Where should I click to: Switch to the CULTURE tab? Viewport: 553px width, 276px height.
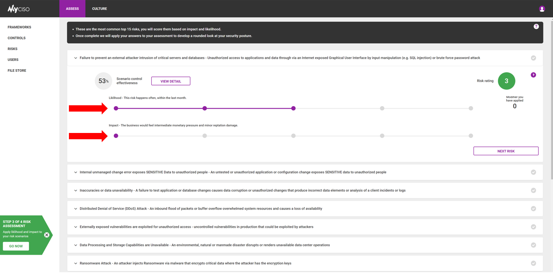coord(100,8)
